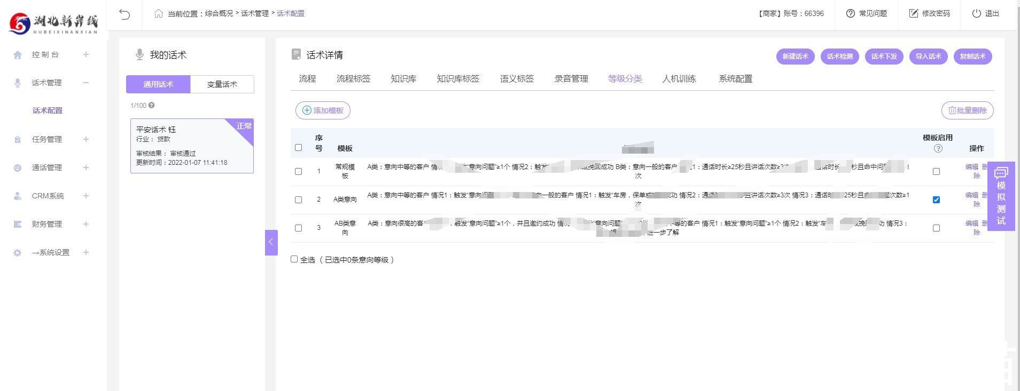Select 变量话术 tab
This screenshot has width=1020, height=391.
(222, 84)
